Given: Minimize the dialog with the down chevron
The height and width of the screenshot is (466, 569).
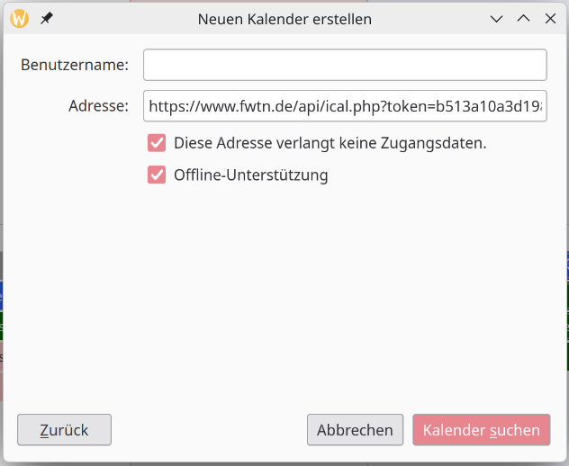Looking at the screenshot, I should click(x=495, y=18).
